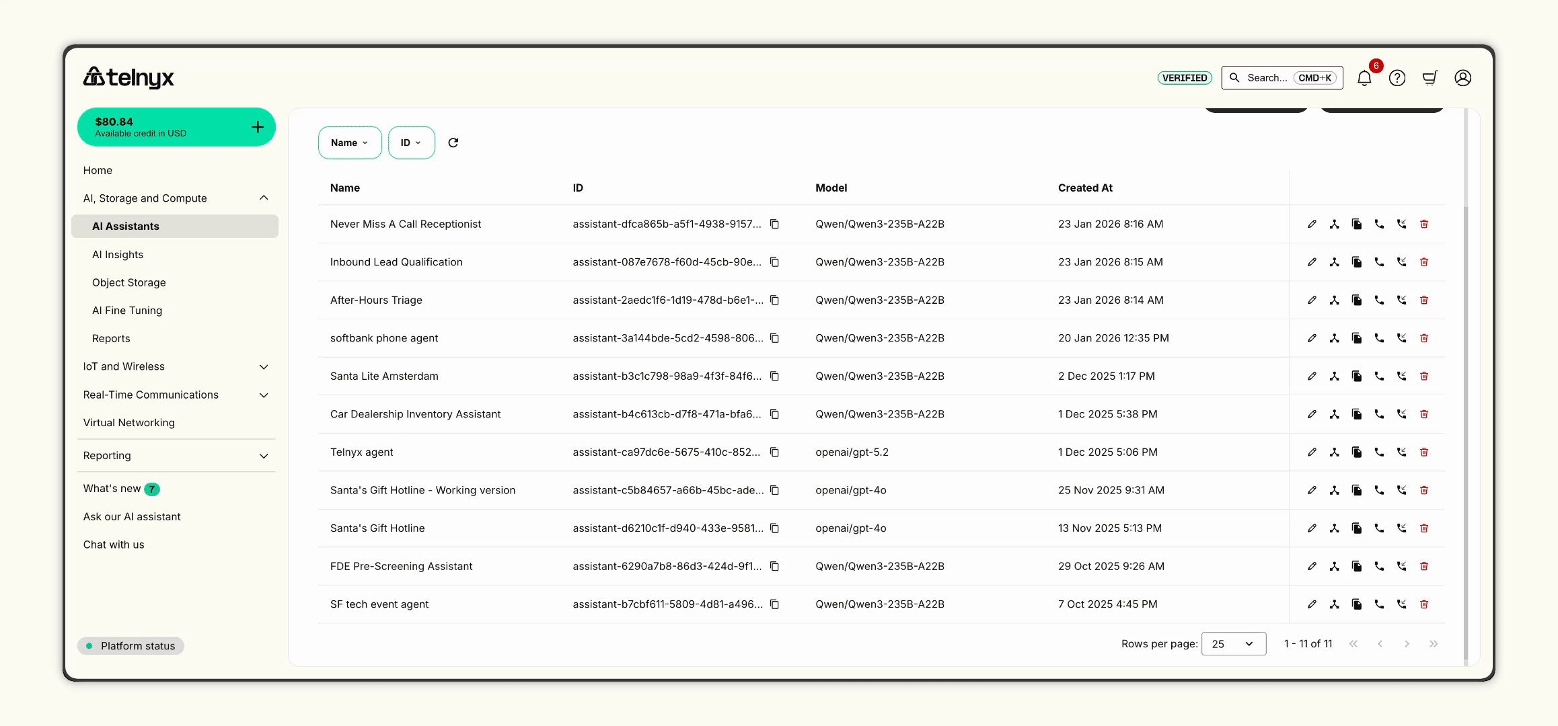The height and width of the screenshot is (726, 1558).
Task: Open the notifications bell with 6 alerts
Action: (x=1364, y=77)
